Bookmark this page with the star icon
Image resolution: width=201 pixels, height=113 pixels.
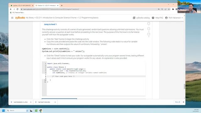[169, 9]
